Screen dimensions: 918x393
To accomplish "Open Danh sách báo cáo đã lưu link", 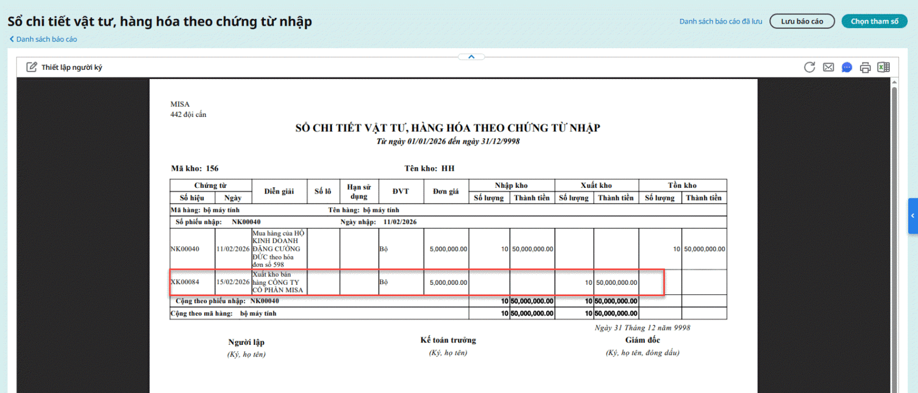I will 721,21.
